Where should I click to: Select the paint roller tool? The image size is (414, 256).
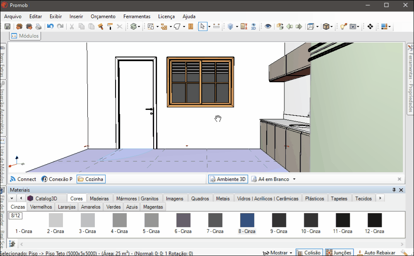click(110, 26)
